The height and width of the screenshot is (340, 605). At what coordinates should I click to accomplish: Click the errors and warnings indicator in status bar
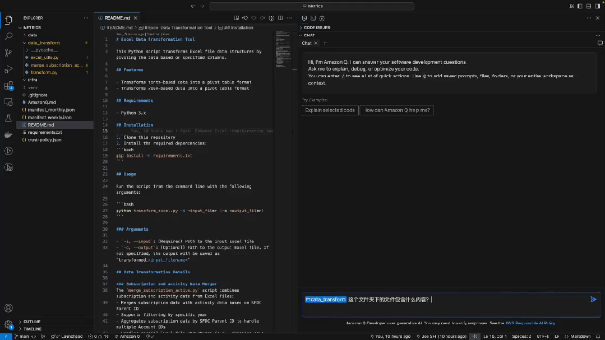99,337
